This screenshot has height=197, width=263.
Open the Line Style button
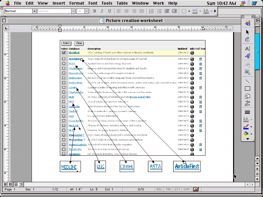[248, 112]
